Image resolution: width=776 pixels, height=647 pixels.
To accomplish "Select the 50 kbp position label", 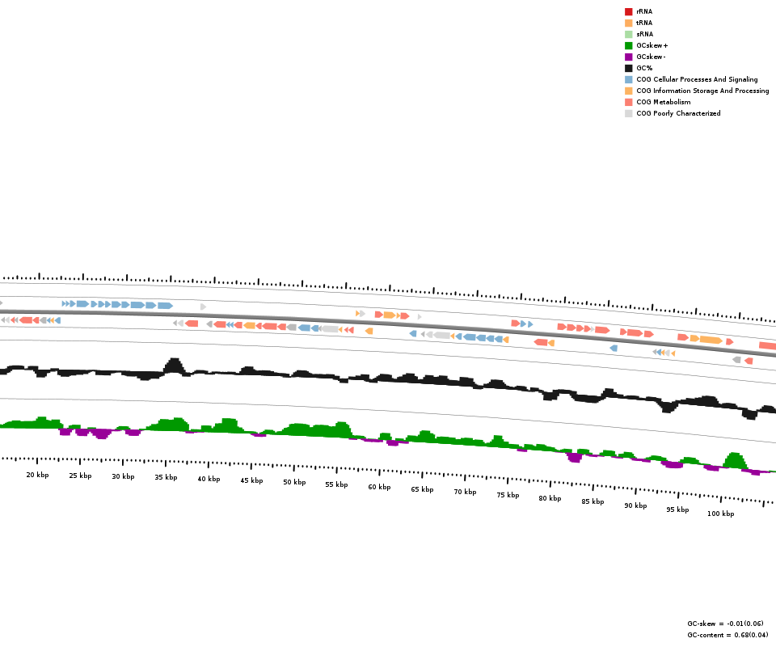I will coord(294,482).
